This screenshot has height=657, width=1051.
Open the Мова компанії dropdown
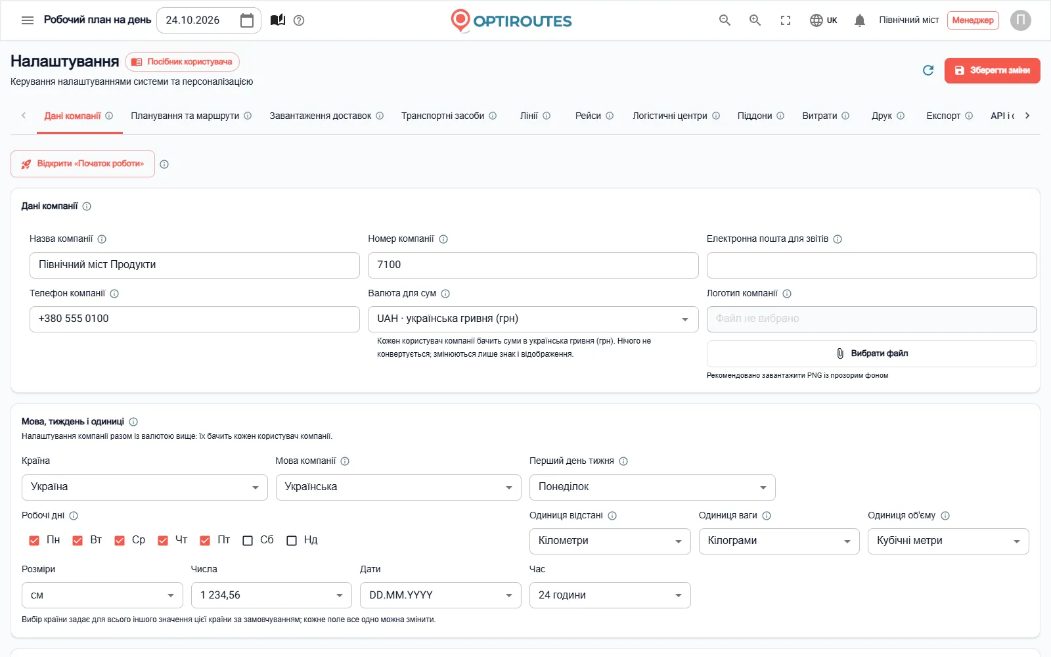click(x=398, y=487)
